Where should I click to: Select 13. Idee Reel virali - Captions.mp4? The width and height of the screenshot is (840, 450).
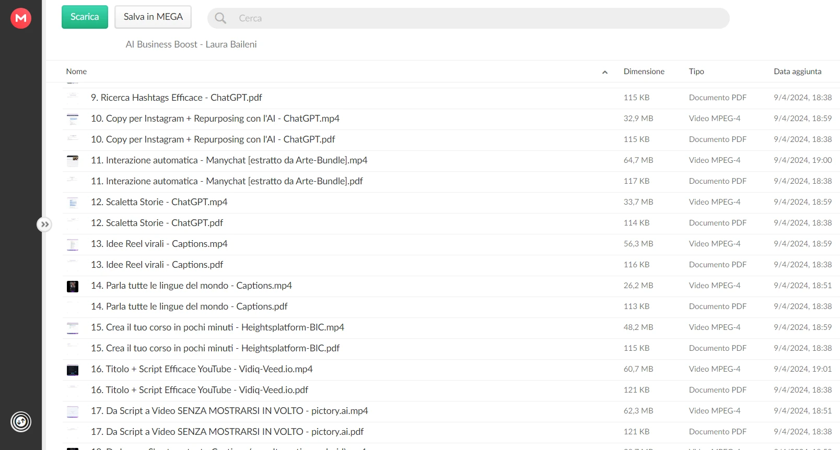coord(159,244)
